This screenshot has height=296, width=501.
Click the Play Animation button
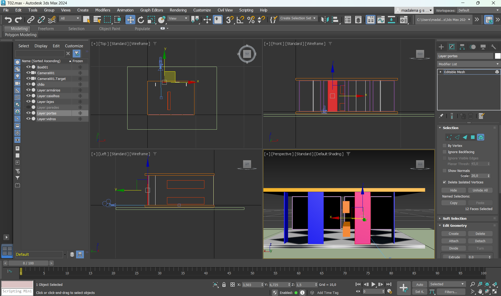[x=373, y=284]
